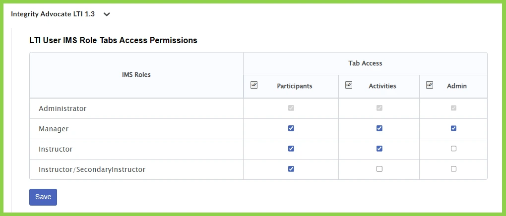506x216 pixels.
Task: Select the Instructor/SecondaryInstructor role row label
Action: (x=92, y=169)
